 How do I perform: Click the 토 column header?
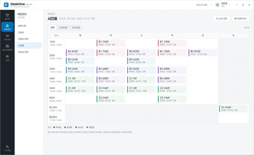(x=233, y=35)
